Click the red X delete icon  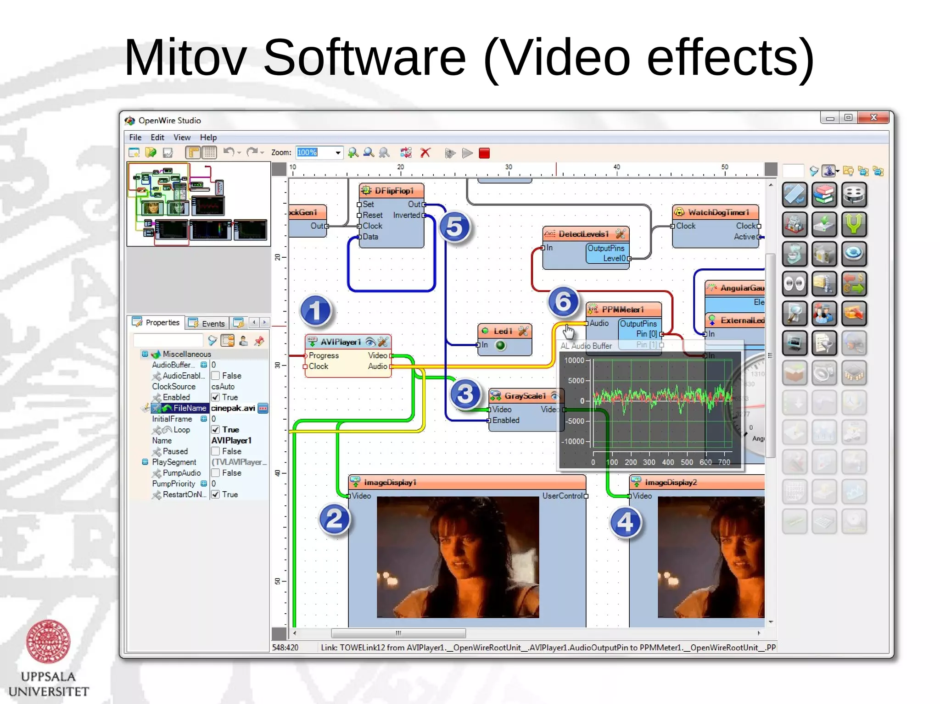[x=425, y=153]
